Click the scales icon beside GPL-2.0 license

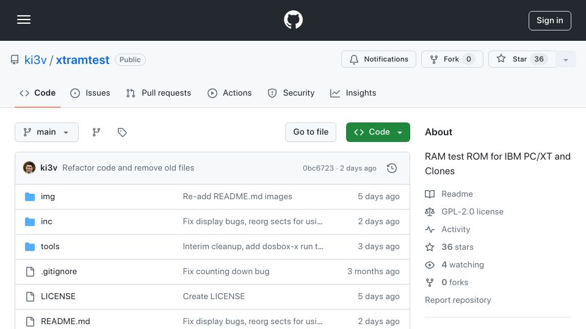click(430, 211)
